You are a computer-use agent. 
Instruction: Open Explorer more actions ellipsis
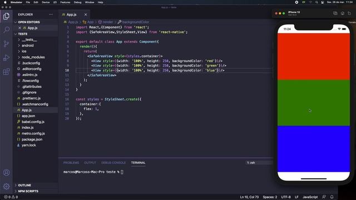click(x=51, y=14)
